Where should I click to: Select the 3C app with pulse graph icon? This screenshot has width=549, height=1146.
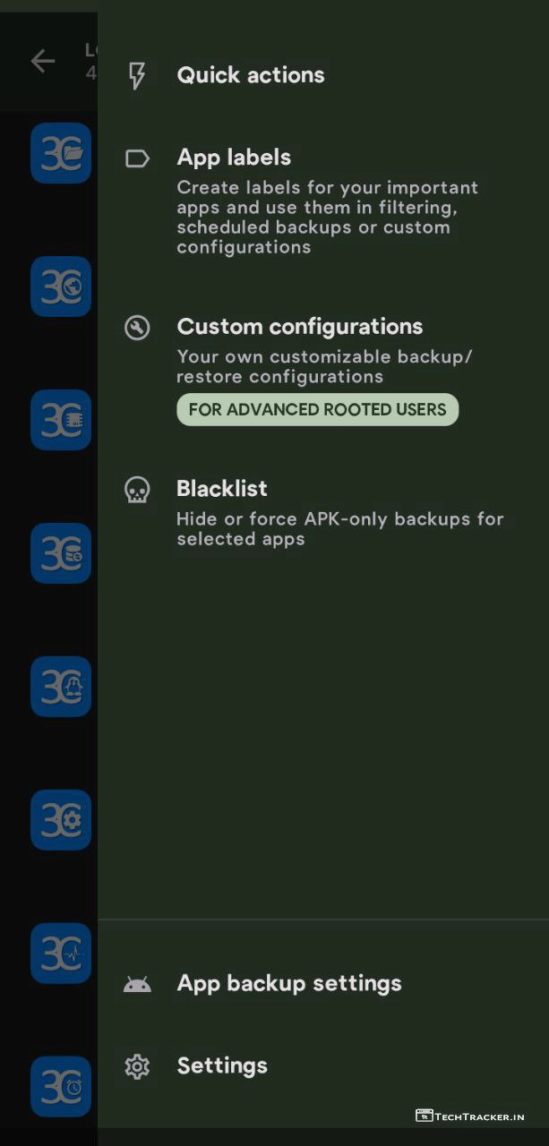coord(61,954)
